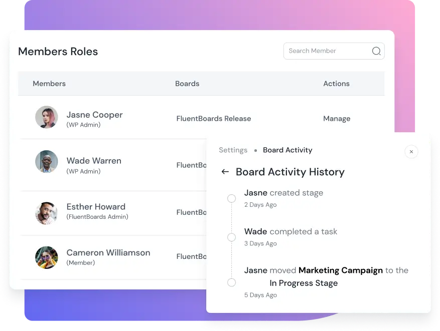440x331 pixels.
Task: Select the 'completed a task' timeline dot
Action: click(231, 237)
